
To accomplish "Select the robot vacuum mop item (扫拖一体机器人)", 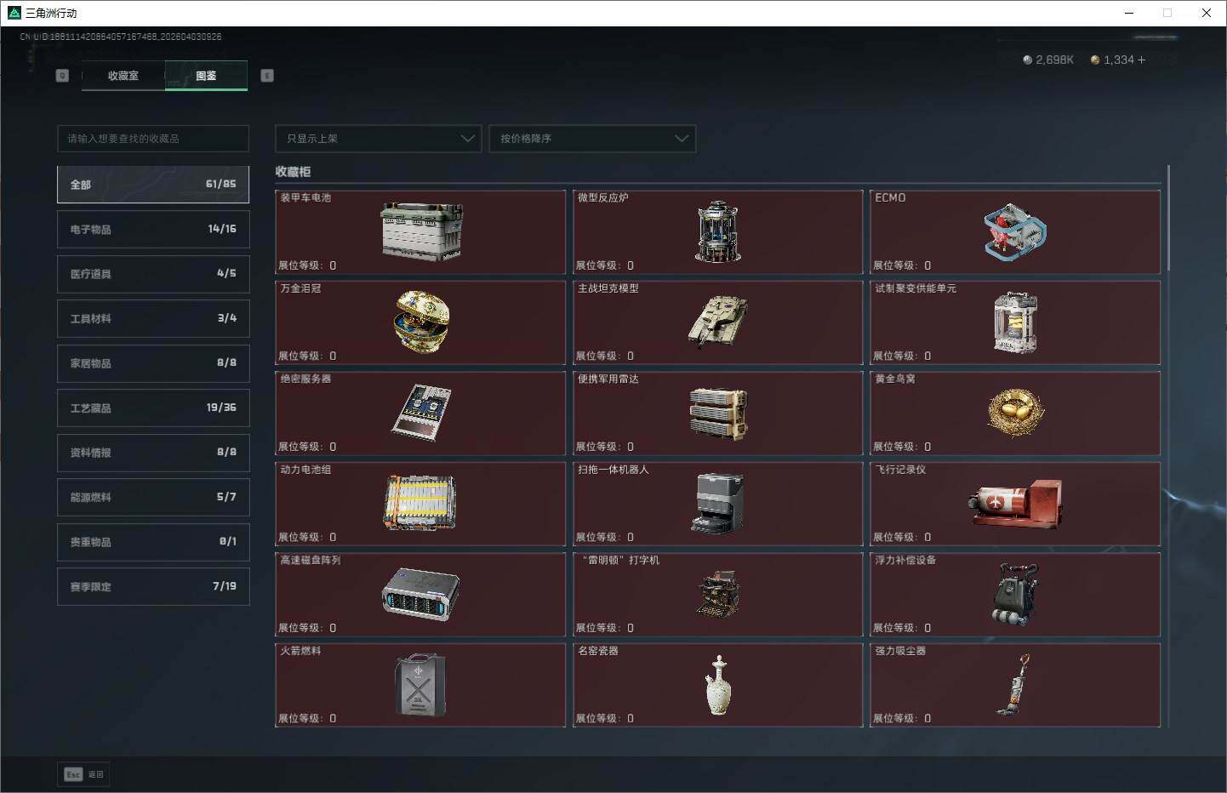I will coord(717,503).
